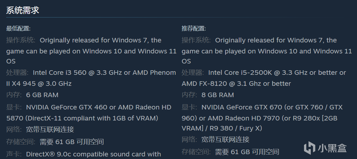The height and width of the screenshot is (159, 357).
Task: Click the 8 GB RAM text
Action: pyautogui.click(x=218, y=95)
